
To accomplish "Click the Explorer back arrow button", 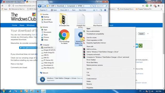I will click(39, 6).
